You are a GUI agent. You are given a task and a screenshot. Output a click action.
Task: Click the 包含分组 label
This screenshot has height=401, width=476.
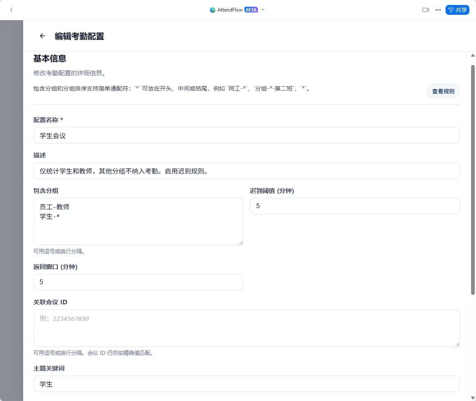(46, 191)
